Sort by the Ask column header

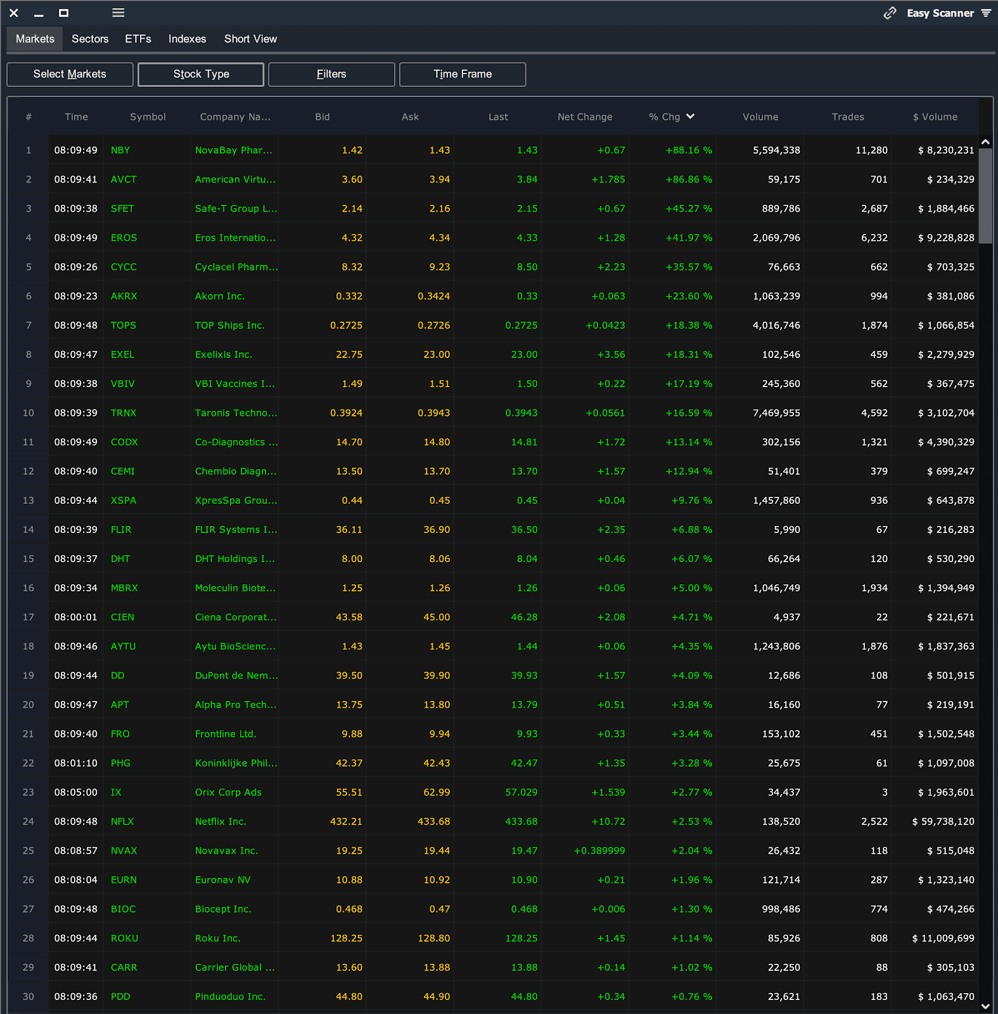pyautogui.click(x=410, y=117)
